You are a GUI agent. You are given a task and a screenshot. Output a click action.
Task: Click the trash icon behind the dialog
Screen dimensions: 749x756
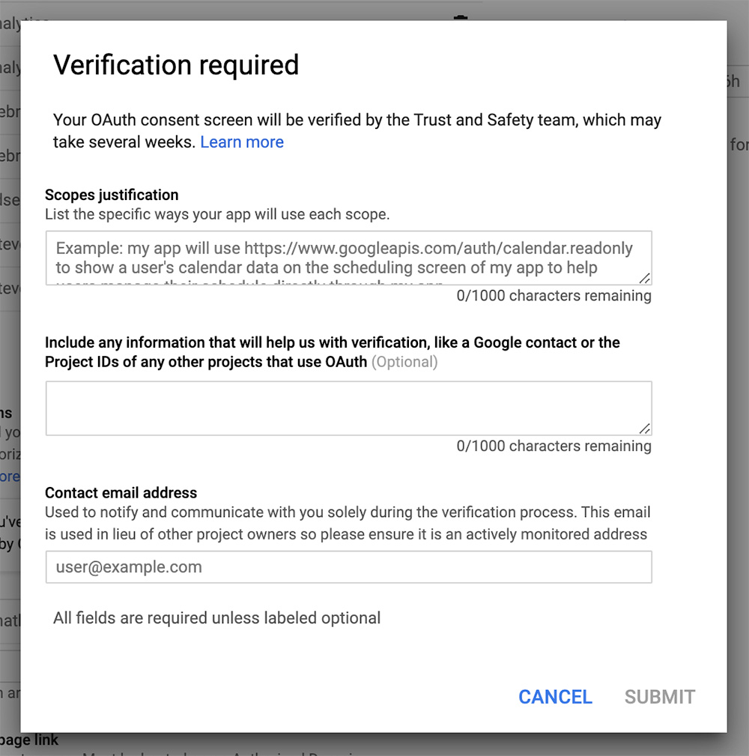(x=461, y=18)
